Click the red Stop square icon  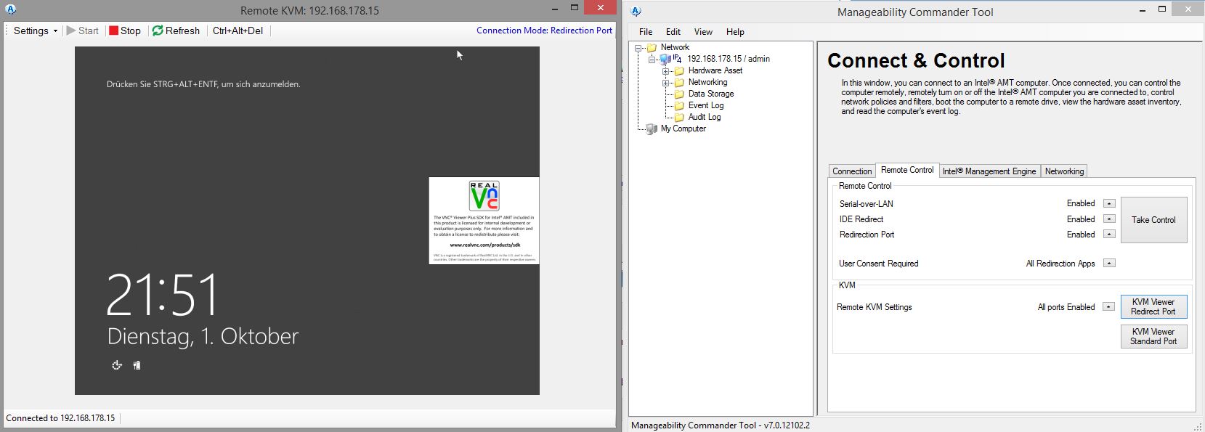pos(113,30)
